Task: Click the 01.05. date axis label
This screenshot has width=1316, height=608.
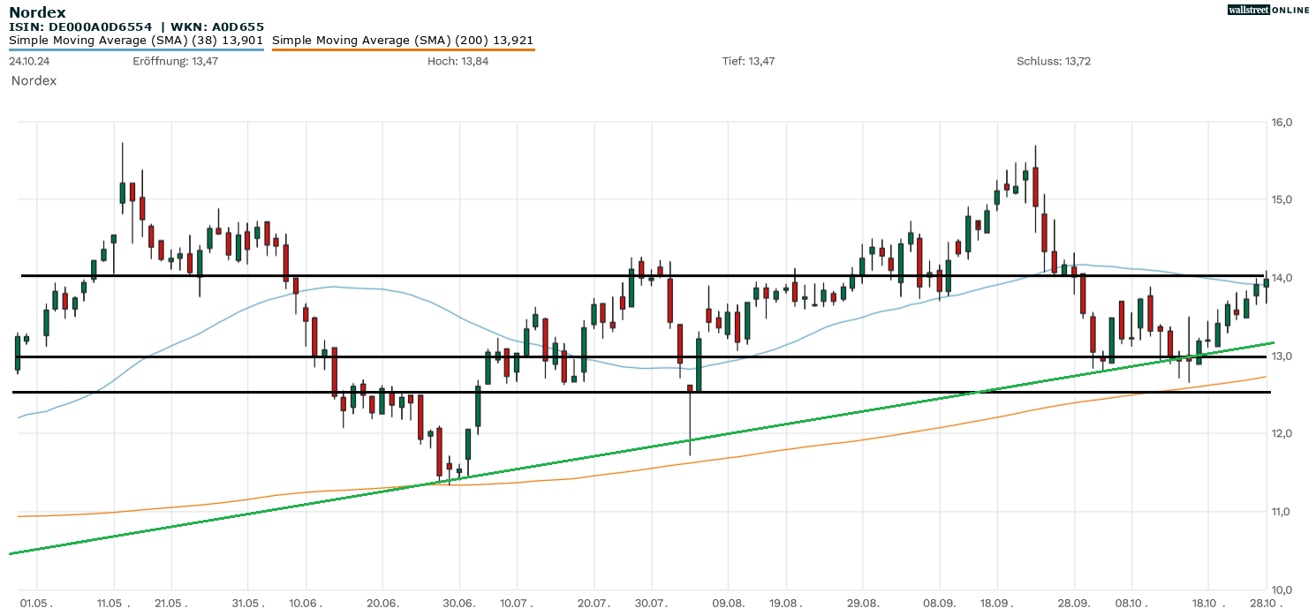Action: pos(37,602)
